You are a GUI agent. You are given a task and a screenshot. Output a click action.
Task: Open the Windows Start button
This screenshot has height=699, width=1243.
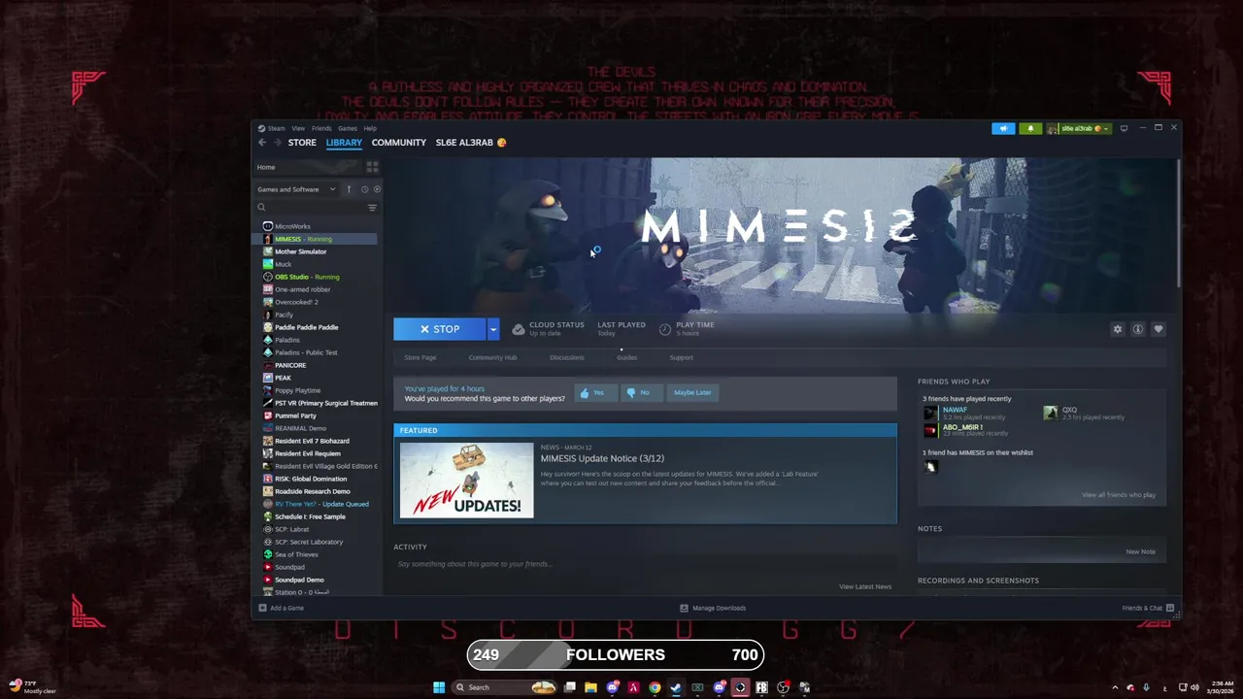[x=439, y=687]
